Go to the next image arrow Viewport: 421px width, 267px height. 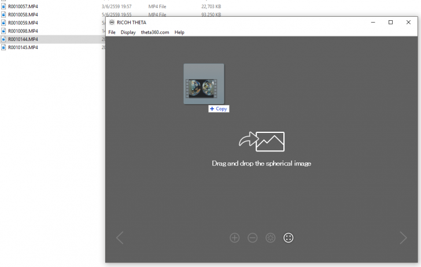point(403,238)
